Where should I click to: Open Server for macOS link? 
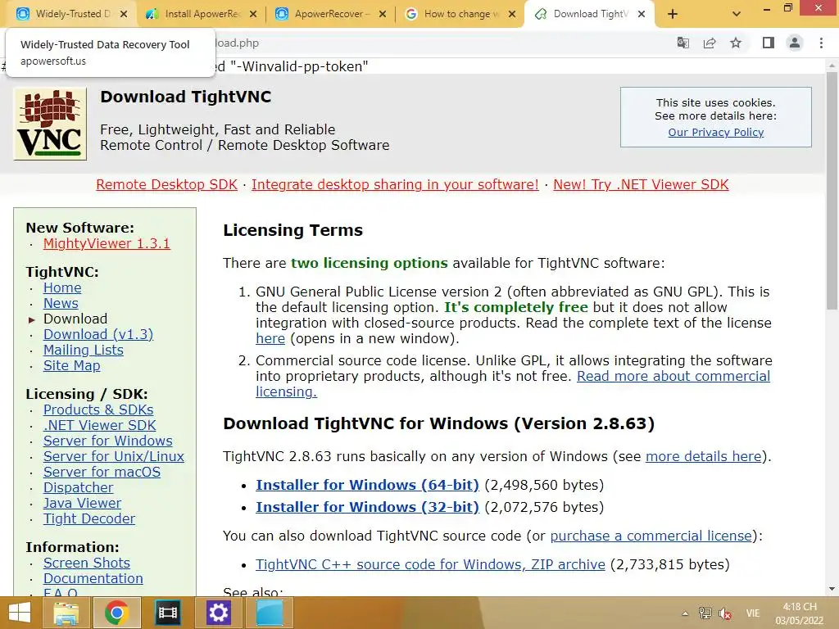coord(102,472)
